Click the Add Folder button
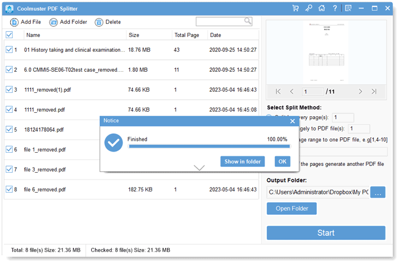Image resolution: width=399 pixels, height=261 pixels. (x=68, y=22)
